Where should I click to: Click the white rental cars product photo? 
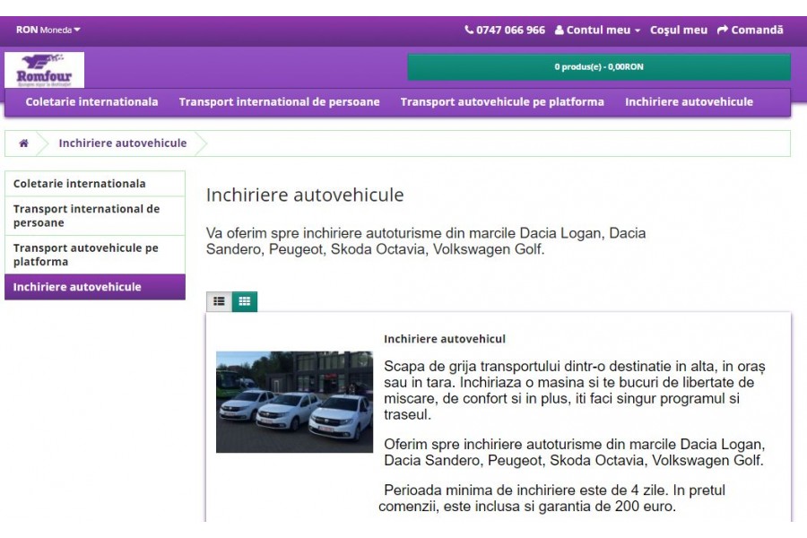coord(294,402)
